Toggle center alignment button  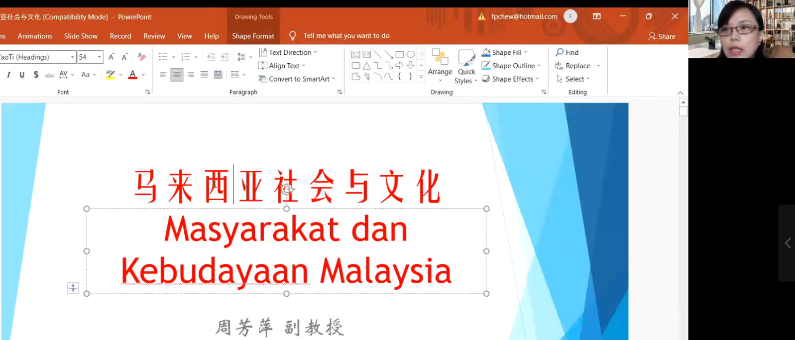177,75
